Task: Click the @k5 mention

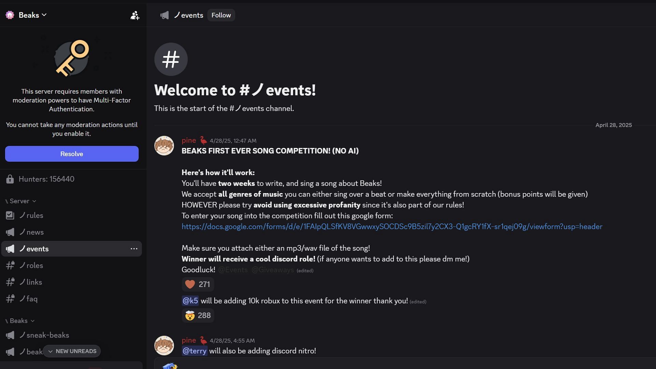Action: (x=190, y=301)
